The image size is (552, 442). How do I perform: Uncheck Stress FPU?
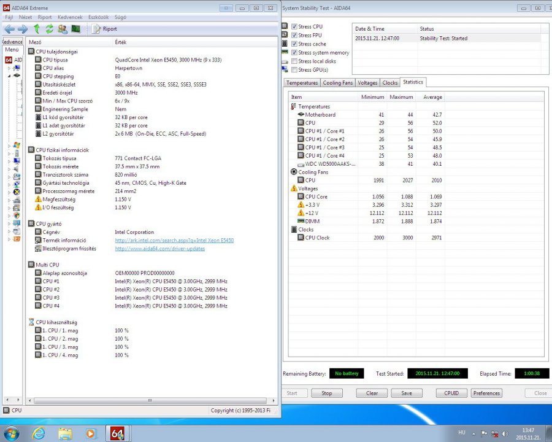(x=294, y=35)
